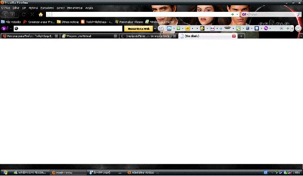The height and width of the screenshot is (176, 303).
Task: Expand the Yahoo logo dropdown arrow
Action: pos(10,28)
